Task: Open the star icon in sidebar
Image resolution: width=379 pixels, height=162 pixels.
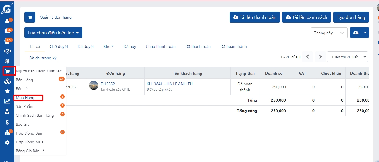Action: click(x=7, y=91)
